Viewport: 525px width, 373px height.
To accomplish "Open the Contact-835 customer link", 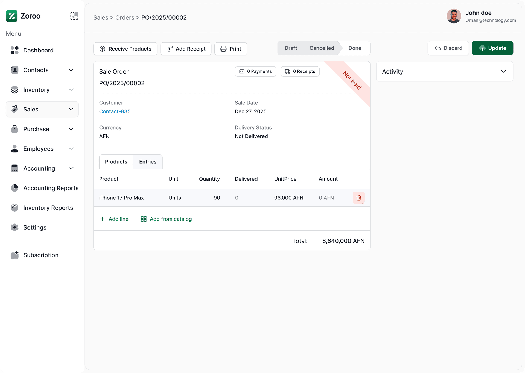I will (x=115, y=111).
